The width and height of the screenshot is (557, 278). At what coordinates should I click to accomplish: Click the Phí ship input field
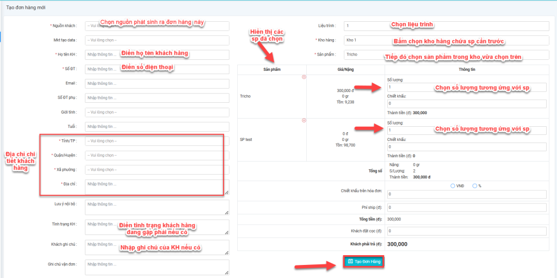tap(466, 208)
